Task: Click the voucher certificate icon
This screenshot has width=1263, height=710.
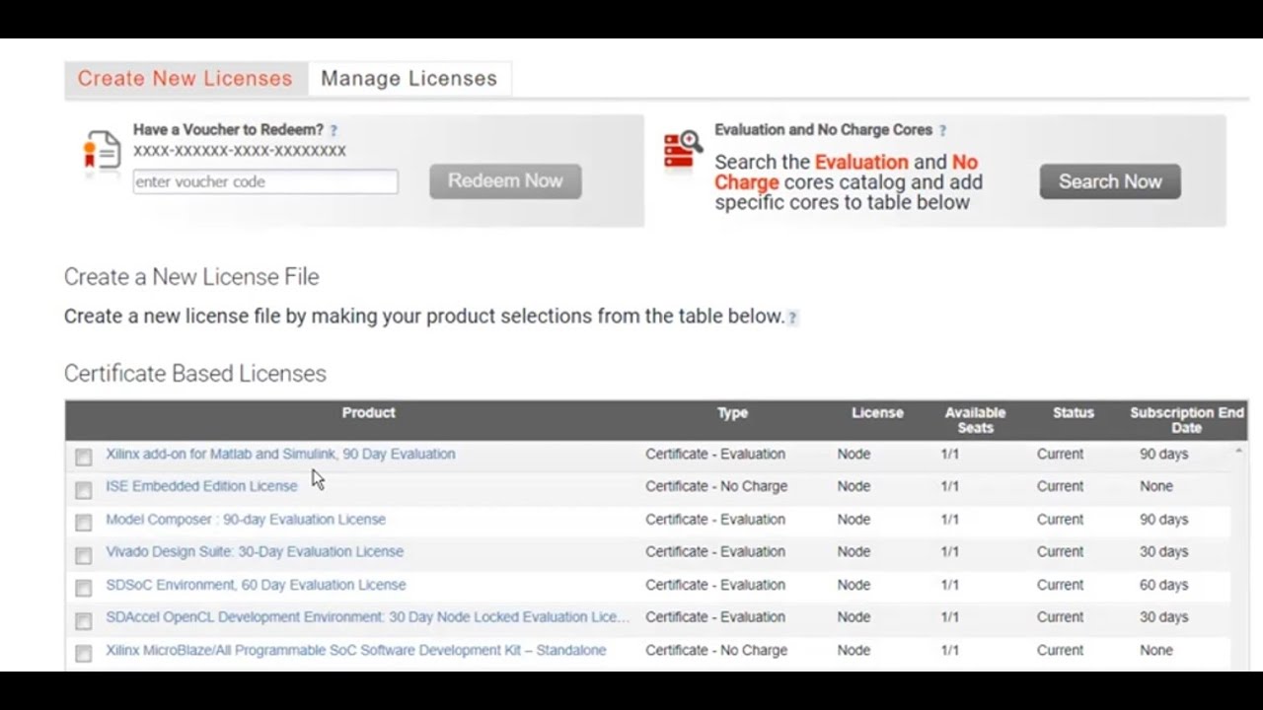Action: tap(102, 150)
